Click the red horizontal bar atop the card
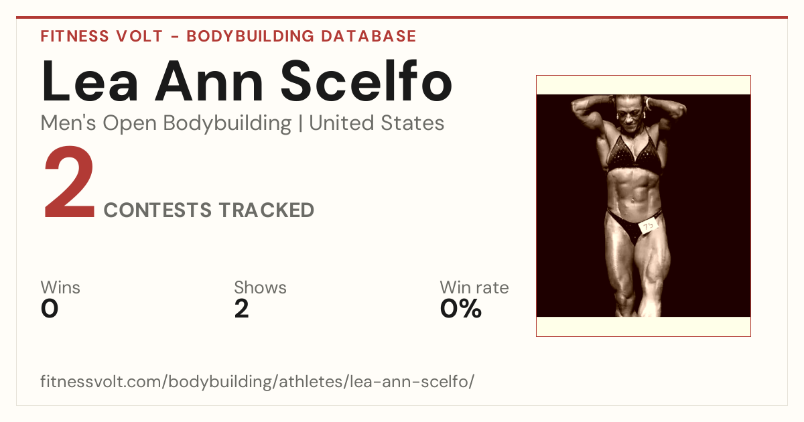This screenshot has width=804, height=422. (x=402, y=17)
